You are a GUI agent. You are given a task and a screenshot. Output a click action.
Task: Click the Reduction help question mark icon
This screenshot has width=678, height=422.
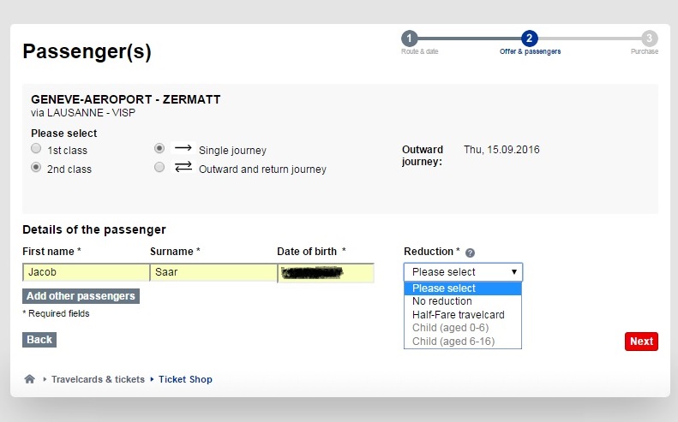tap(470, 253)
